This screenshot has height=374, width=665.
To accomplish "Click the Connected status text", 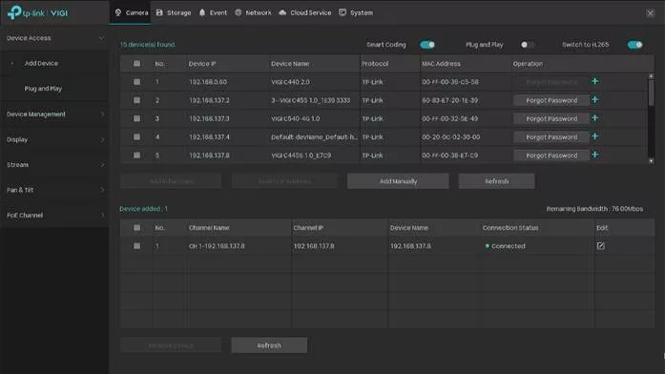I will pyautogui.click(x=509, y=246).
